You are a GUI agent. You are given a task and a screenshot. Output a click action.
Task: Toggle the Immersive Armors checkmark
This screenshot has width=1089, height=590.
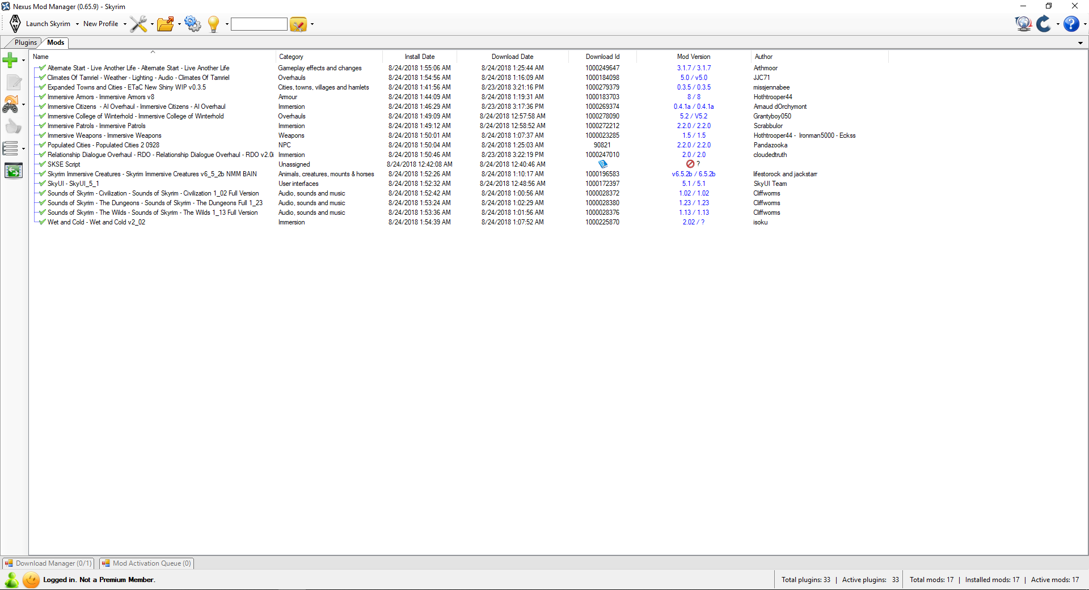coord(43,97)
